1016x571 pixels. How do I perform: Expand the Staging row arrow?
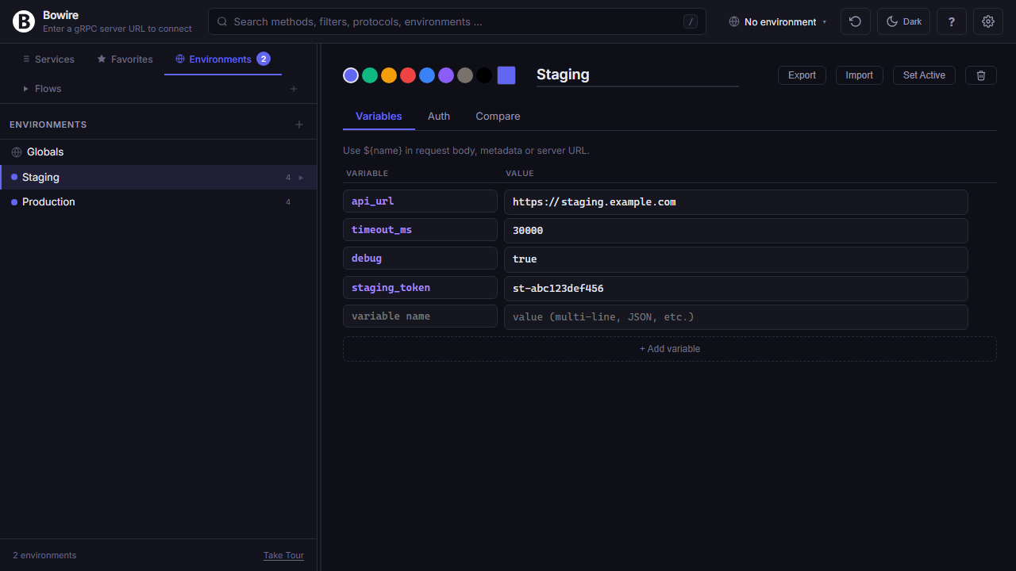click(x=301, y=178)
